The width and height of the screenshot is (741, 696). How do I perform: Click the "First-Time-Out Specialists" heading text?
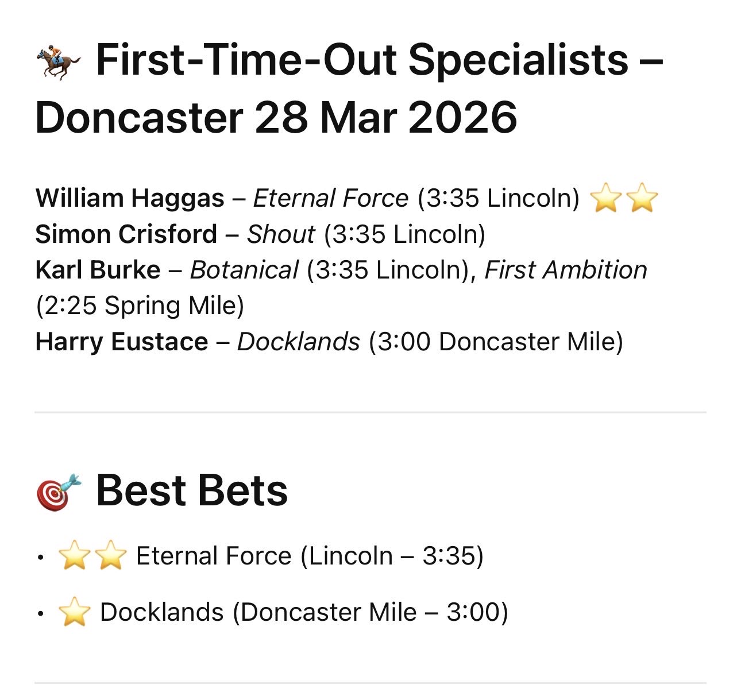pyautogui.click(x=362, y=60)
